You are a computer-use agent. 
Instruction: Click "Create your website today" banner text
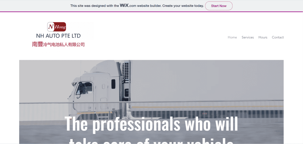(x=183, y=6)
